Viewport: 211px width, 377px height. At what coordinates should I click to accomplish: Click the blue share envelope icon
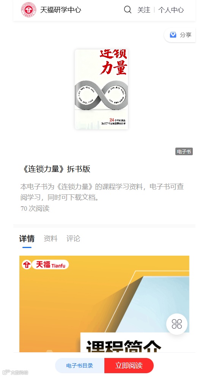click(173, 35)
